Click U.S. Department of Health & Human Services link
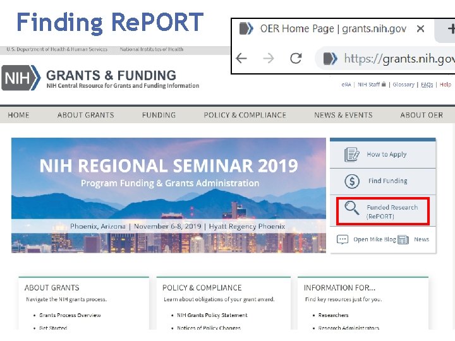Screen dimensions: 455x341 57,49
